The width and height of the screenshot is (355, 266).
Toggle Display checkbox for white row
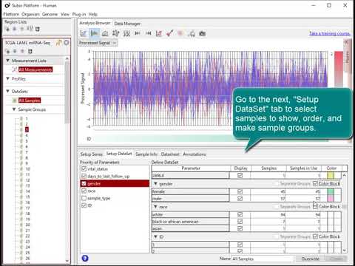[x=240, y=214]
